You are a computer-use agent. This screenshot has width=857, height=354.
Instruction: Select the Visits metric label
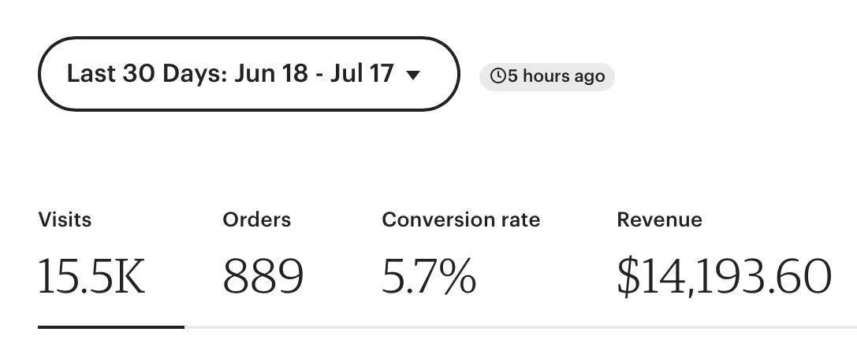(x=65, y=219)
